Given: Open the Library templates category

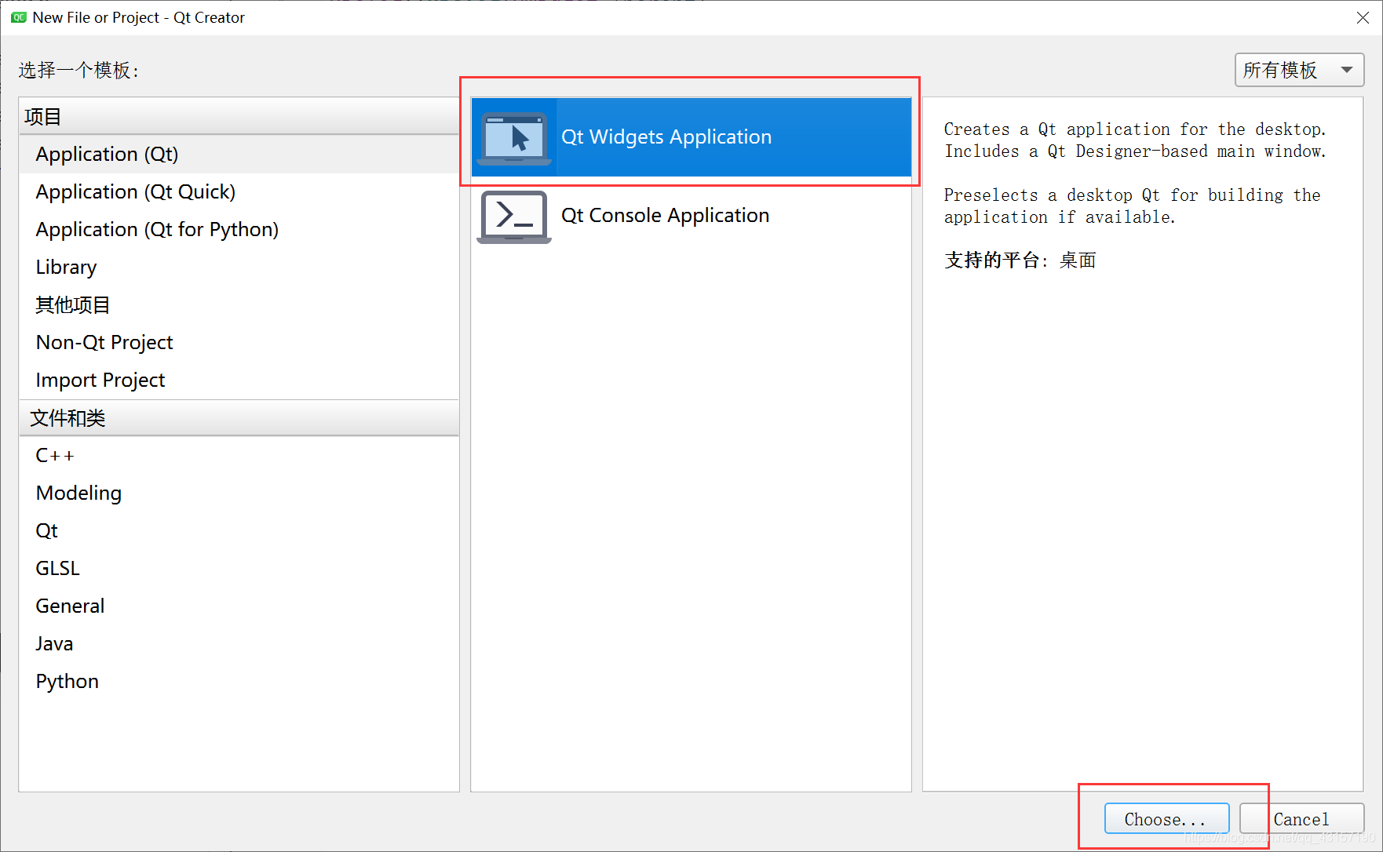Looking at the screenshot, I should [x=66, y=267].
